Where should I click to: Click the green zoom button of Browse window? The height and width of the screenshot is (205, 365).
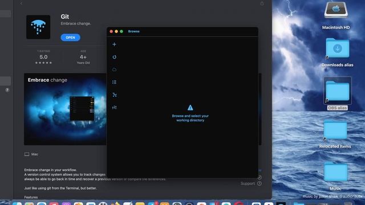(121, 31)
